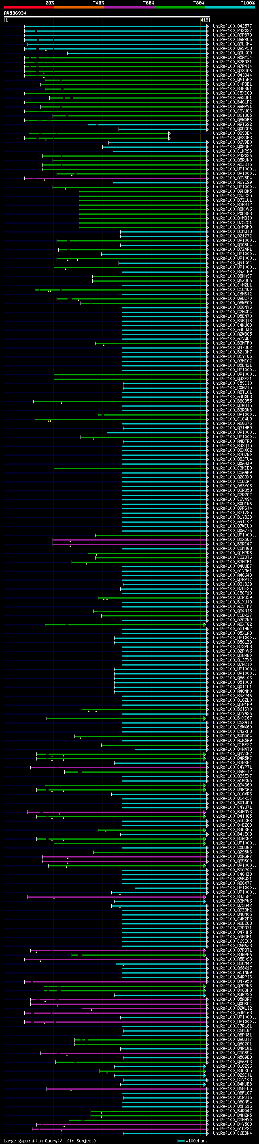Open hit UniRef100_A9P879
259x1144 pixels.
coord(232,35)
